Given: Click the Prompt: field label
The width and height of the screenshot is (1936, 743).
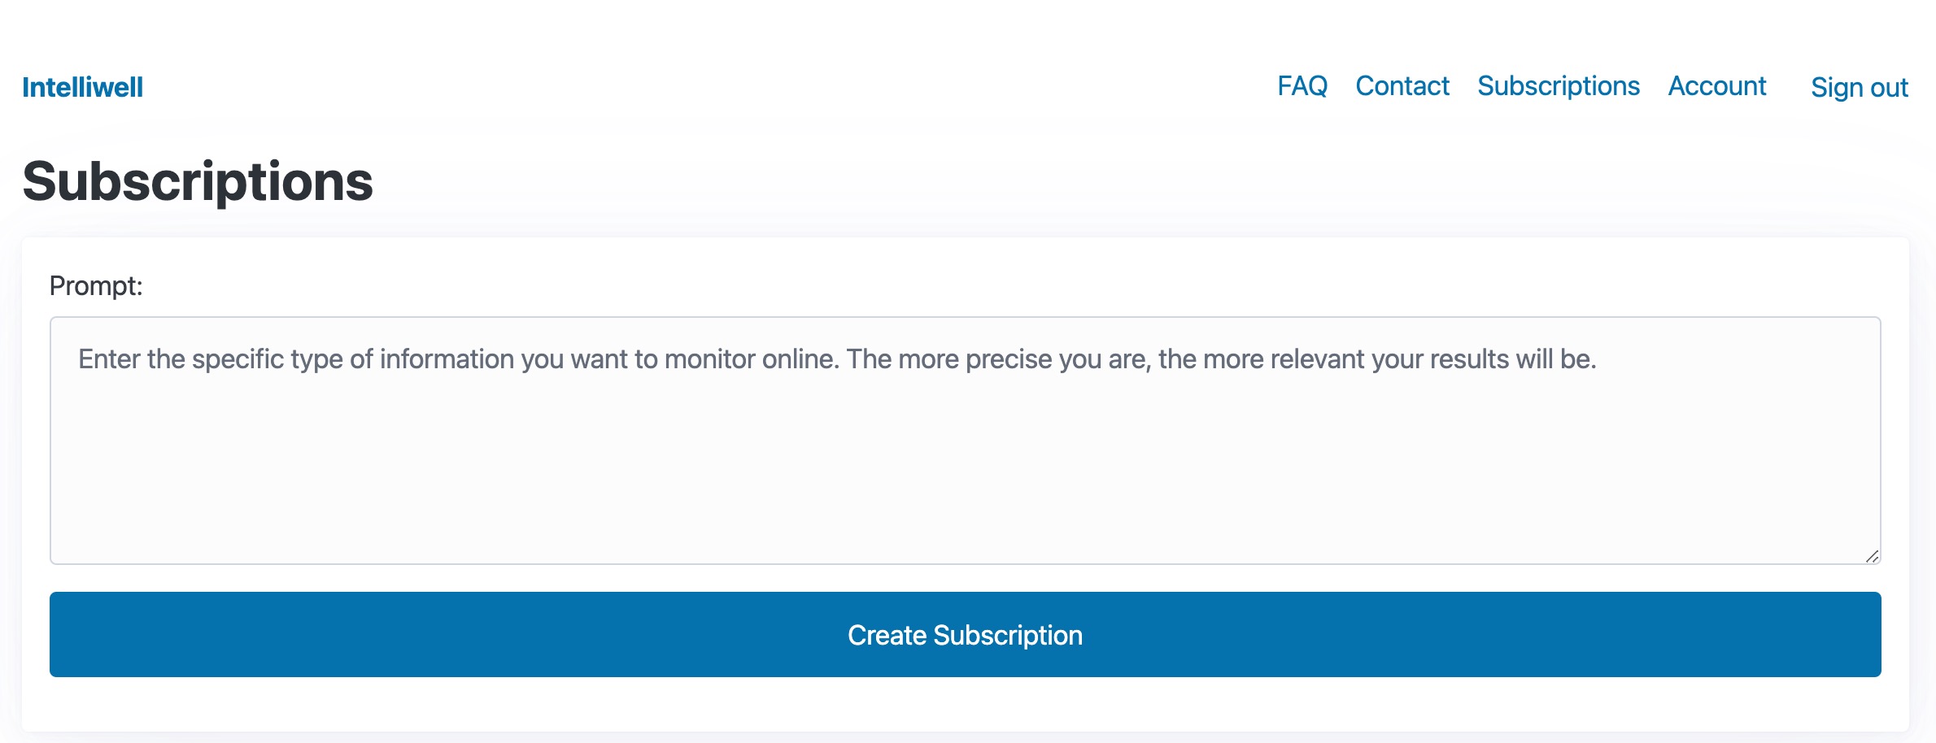Looking at the screenshot, I should pyautogui.click(x=96, y=285).
